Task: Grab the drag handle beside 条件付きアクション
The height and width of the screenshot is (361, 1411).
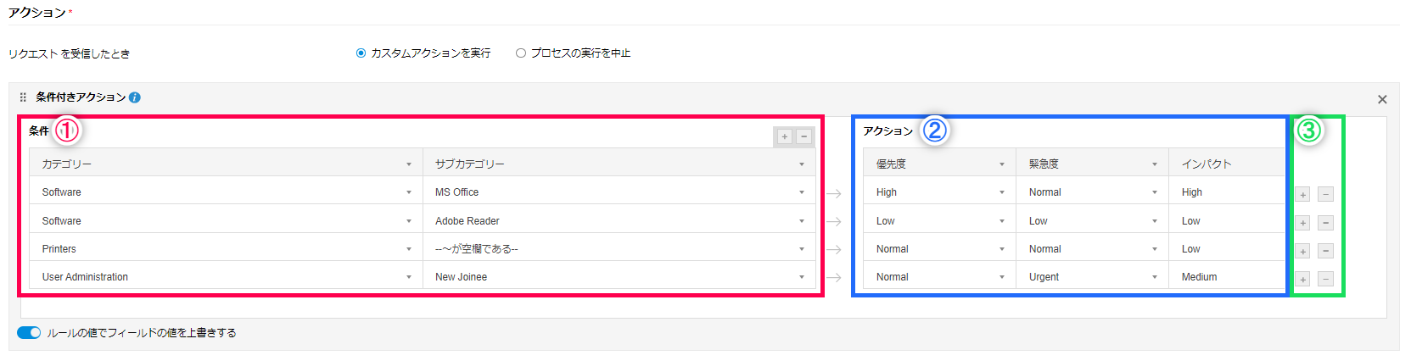Action: coord(23,97)
